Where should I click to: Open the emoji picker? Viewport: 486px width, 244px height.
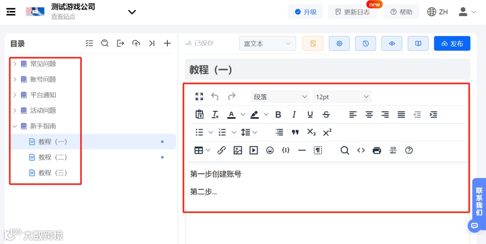coord(270,151)
